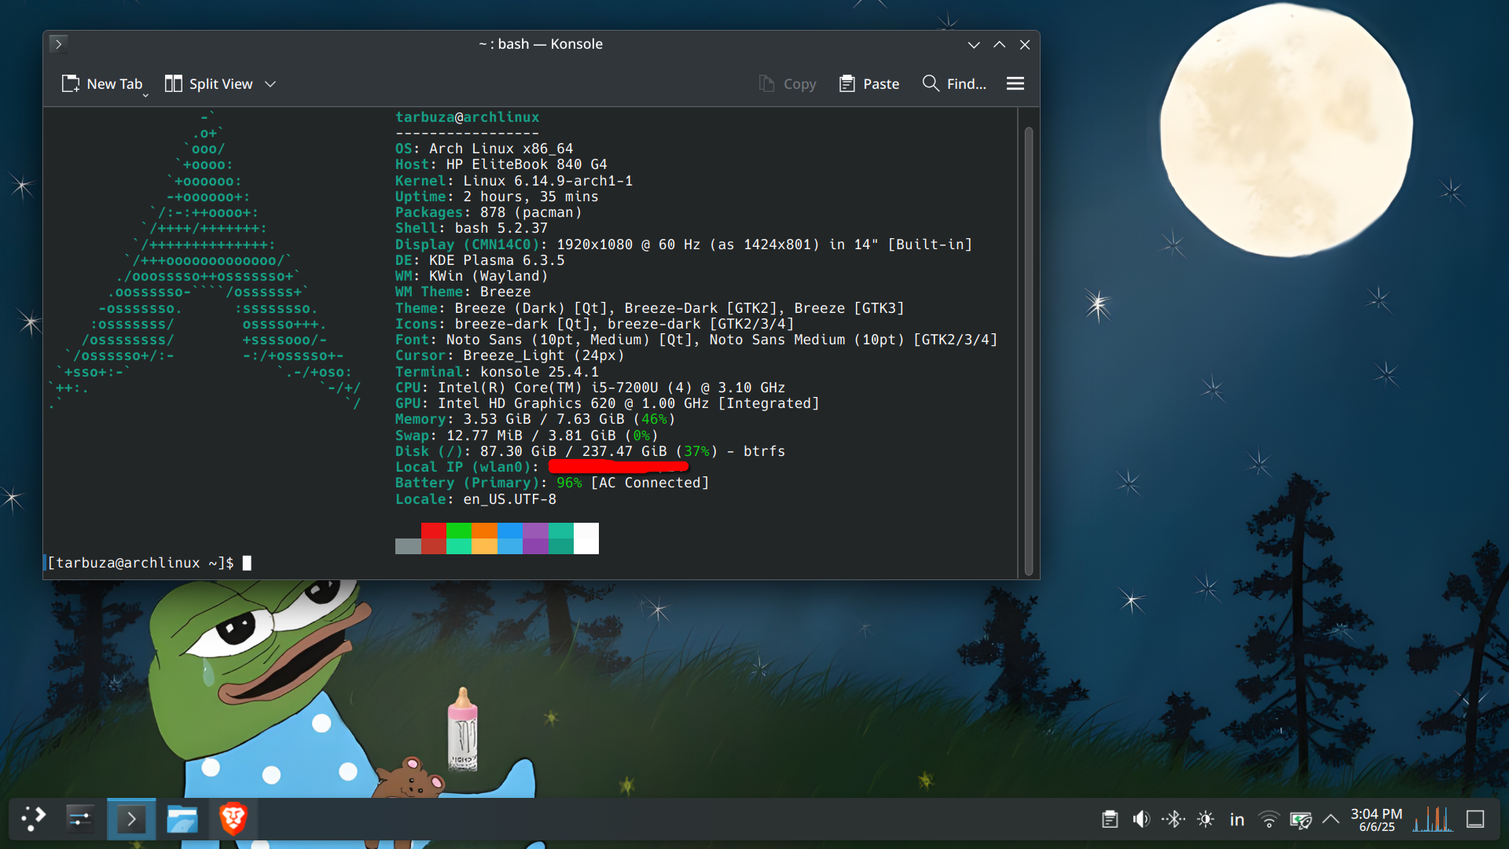The width and height of the screenshot is (1509, 849).
Task: Open Konsole hamburger menu
Action: click(1015, 83)
